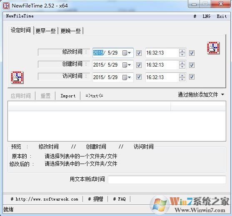This screenshot has width=232, height=216.
Task: Decrease 创建时间 time with down spinner
Action: pos(182,67)
